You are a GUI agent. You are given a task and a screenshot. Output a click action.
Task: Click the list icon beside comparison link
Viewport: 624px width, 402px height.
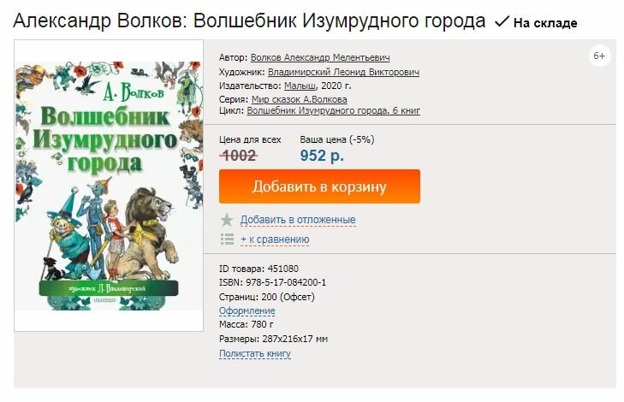tap(227, 239)
